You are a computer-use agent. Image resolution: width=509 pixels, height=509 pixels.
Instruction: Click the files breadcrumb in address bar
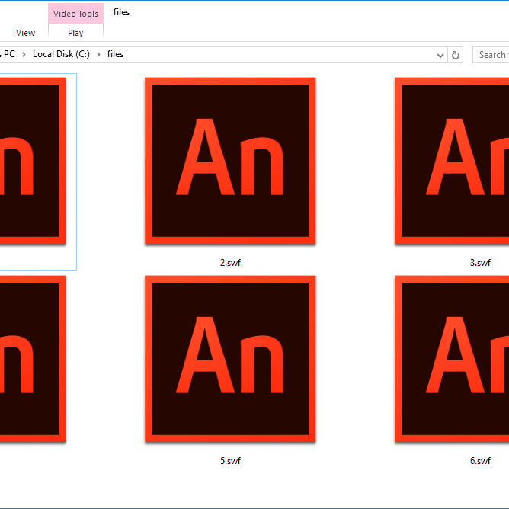point(115,54)
